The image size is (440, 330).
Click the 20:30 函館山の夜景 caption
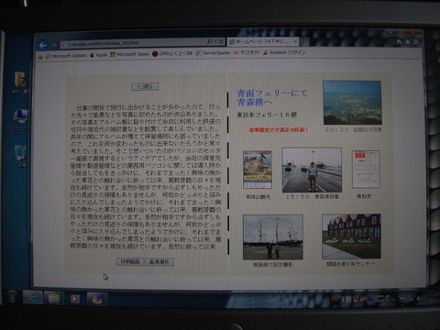(353, 129)
